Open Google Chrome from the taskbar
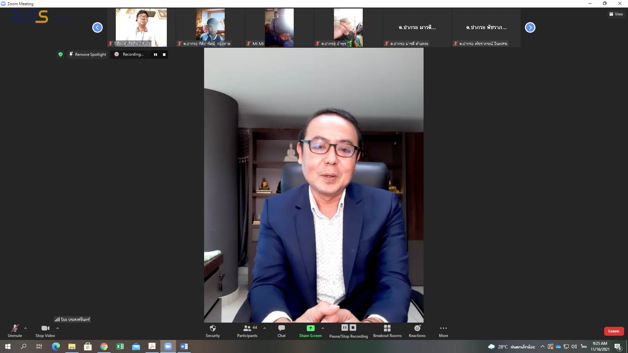This screenshot has width=628, height=353. [104, 346]
